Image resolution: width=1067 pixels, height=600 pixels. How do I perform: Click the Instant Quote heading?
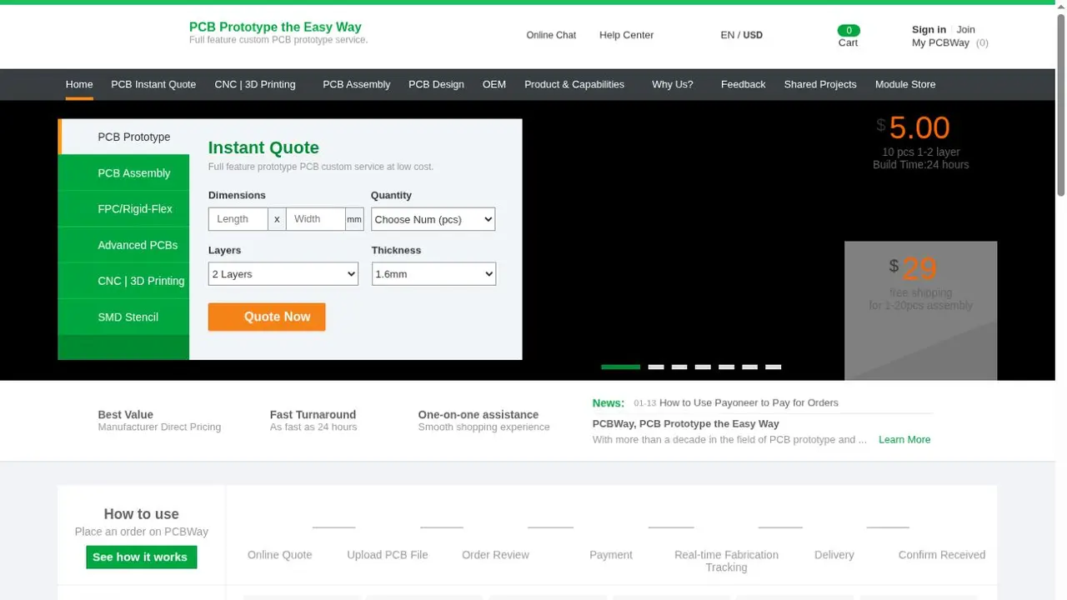tap(263, 147)
